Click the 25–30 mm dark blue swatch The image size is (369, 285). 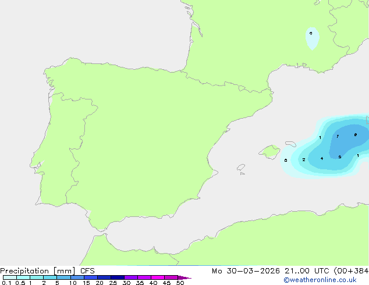click(x=118, y=277)
